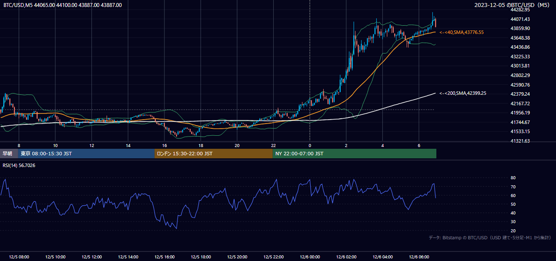Click the 12/5 18:00 date label
The image size is (556, 261).
201,257
